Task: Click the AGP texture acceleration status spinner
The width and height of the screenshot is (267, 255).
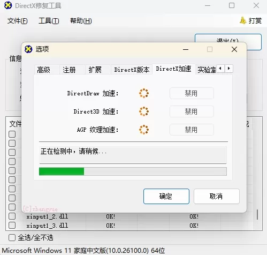Action: (x=144, y=130)
